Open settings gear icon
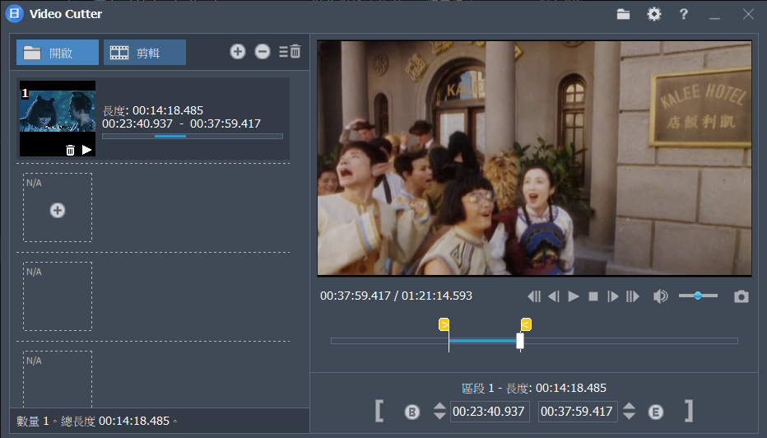This screenshot has height=438, width=767. [x=654, y=14]
